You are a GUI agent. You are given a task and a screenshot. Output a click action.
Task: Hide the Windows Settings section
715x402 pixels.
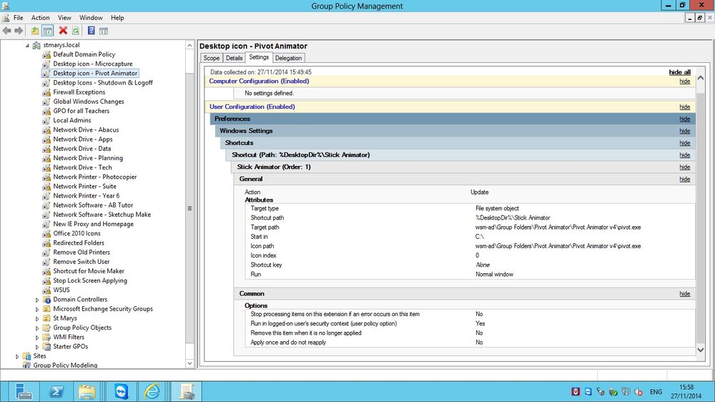point(684,131)
